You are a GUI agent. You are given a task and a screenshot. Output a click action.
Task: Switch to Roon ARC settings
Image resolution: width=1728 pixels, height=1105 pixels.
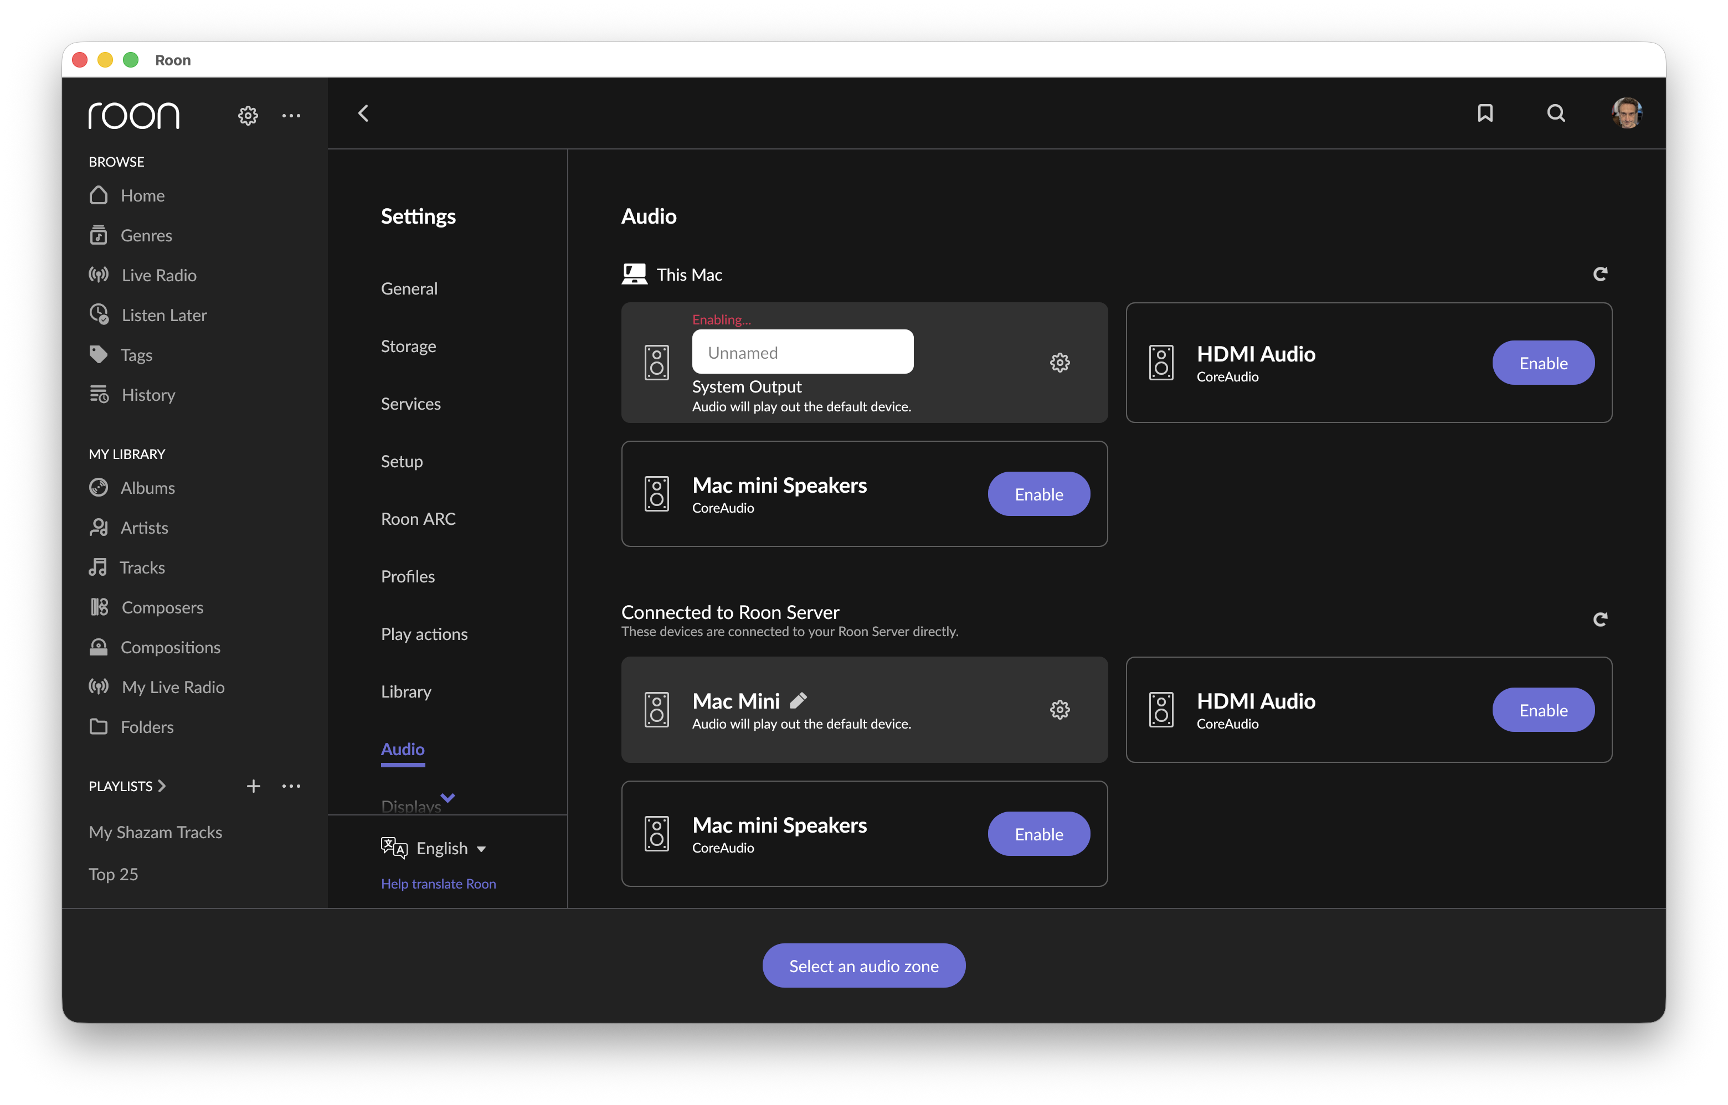coord(418,519)
